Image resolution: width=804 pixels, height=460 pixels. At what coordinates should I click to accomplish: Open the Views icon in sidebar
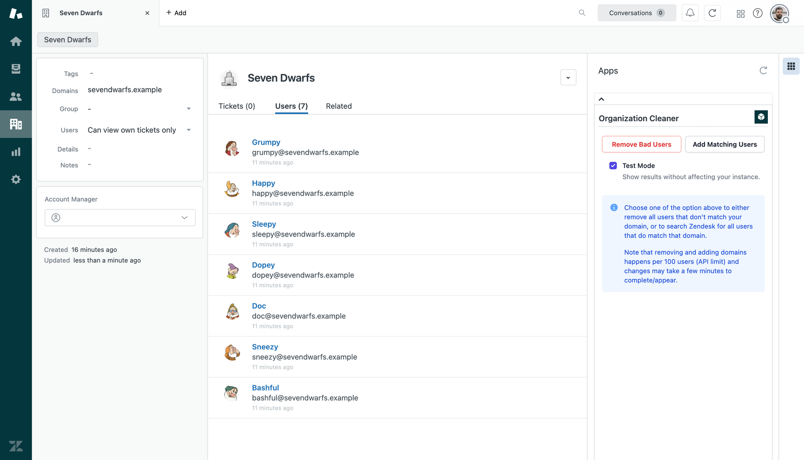click(x=16, y=69)
